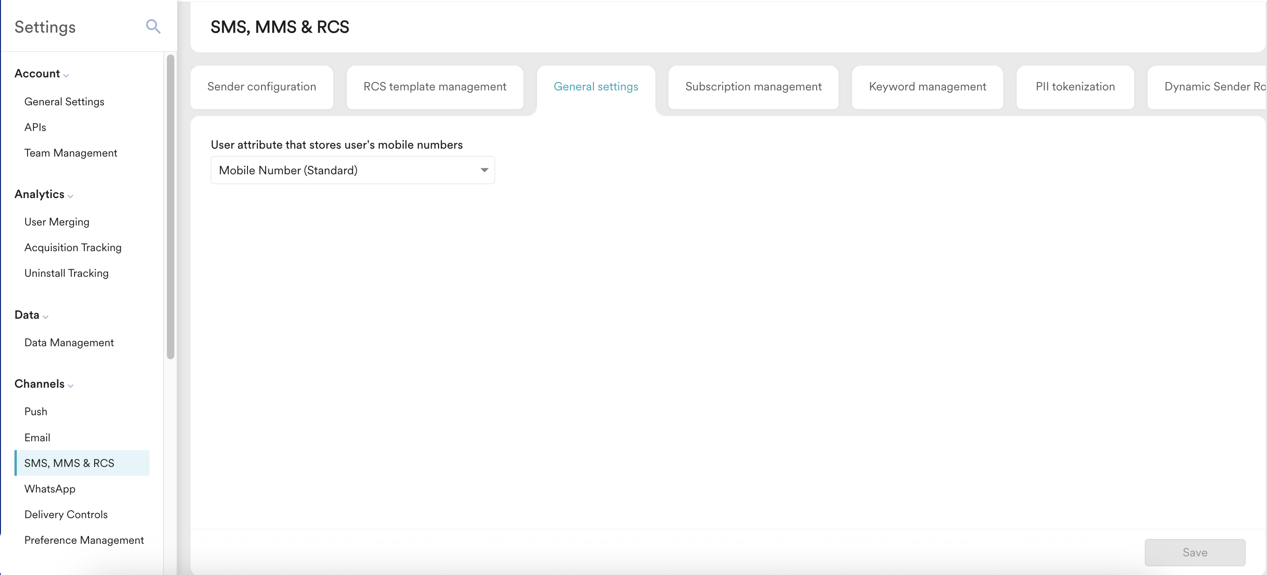
Task: Go to WhatsApp channel settings
Action: click(x=50, y=488)
